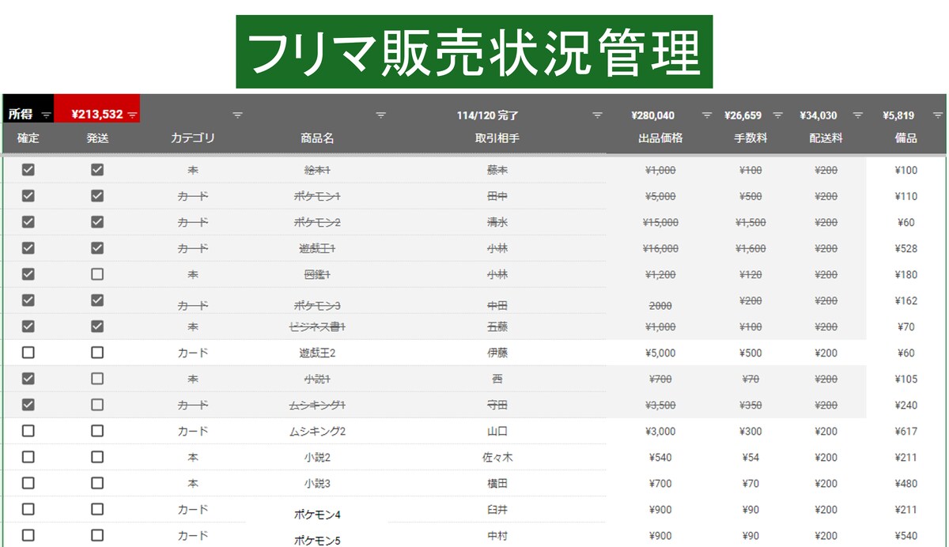Select the 絵本1 product name cell
This screenshot has height=547, width=949.
317,169
